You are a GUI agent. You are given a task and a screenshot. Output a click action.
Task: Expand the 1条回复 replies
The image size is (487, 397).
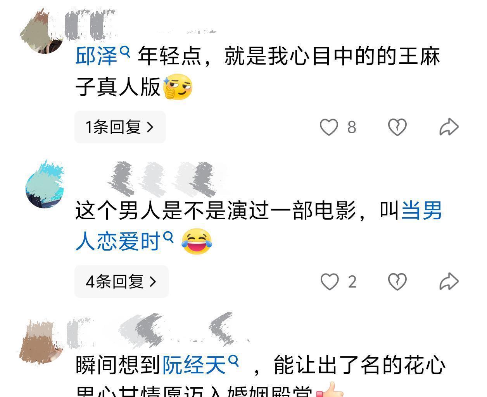coord(120,127)
